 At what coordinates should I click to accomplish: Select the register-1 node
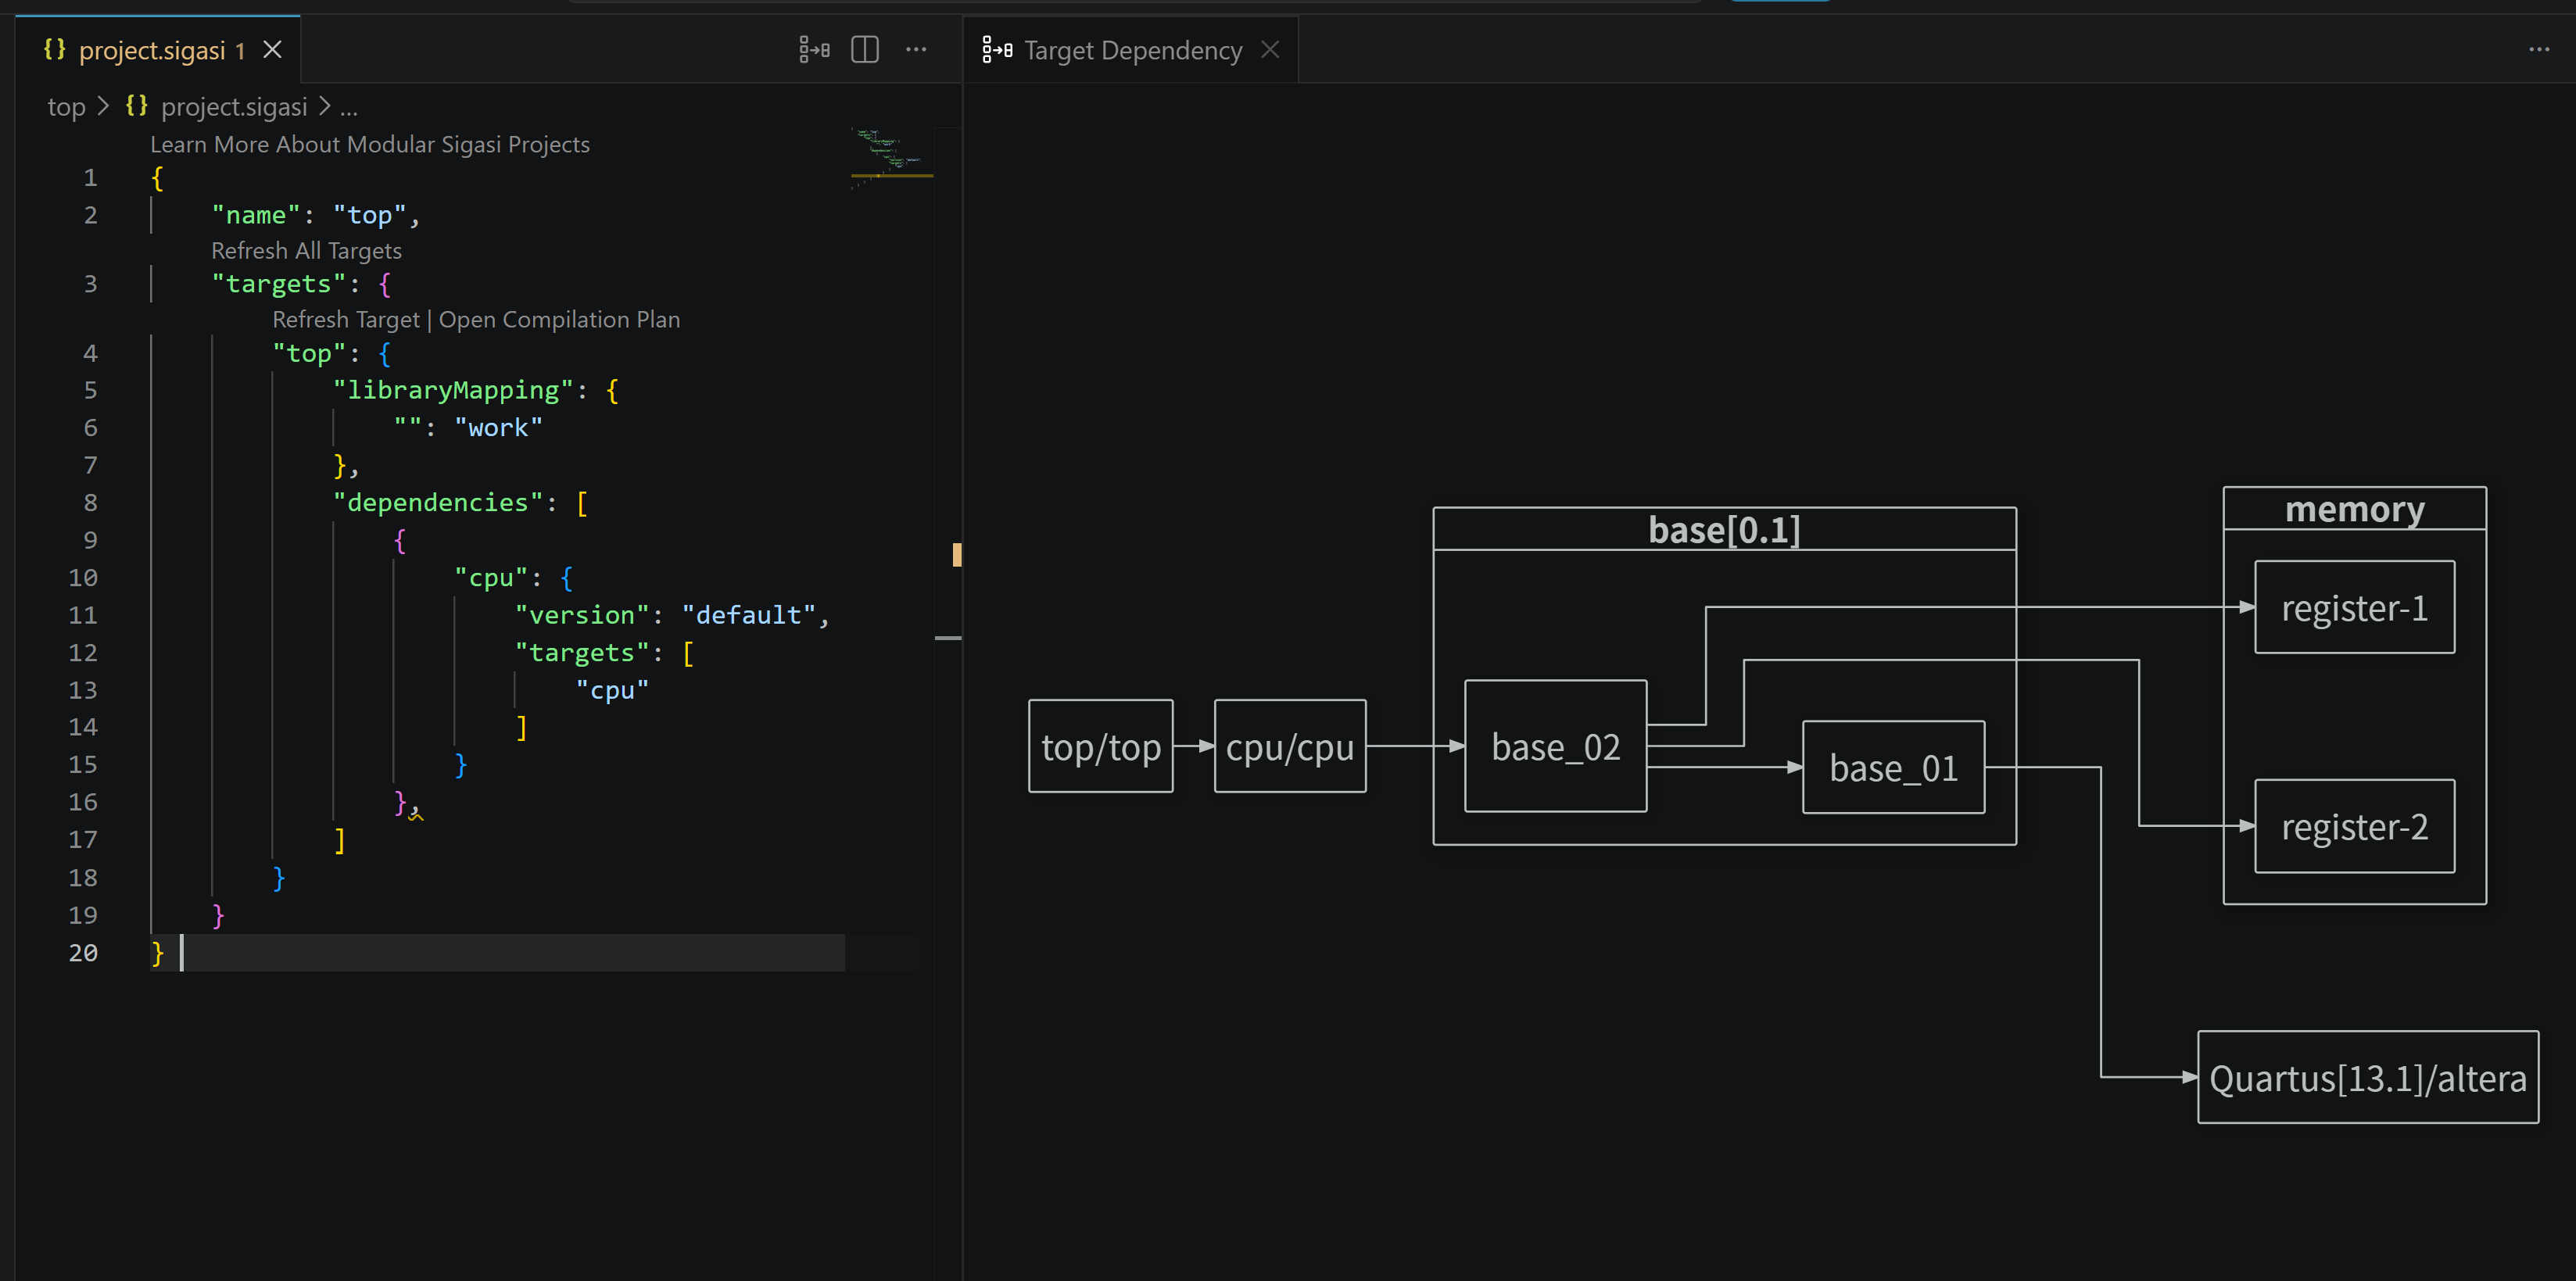click(x=2354, y=607)
